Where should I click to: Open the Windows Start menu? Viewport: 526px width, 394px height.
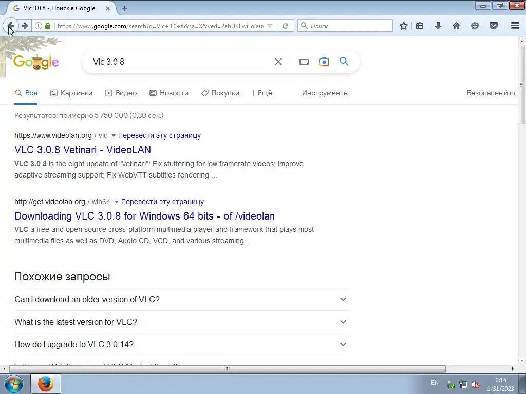(x=14, y=384)
